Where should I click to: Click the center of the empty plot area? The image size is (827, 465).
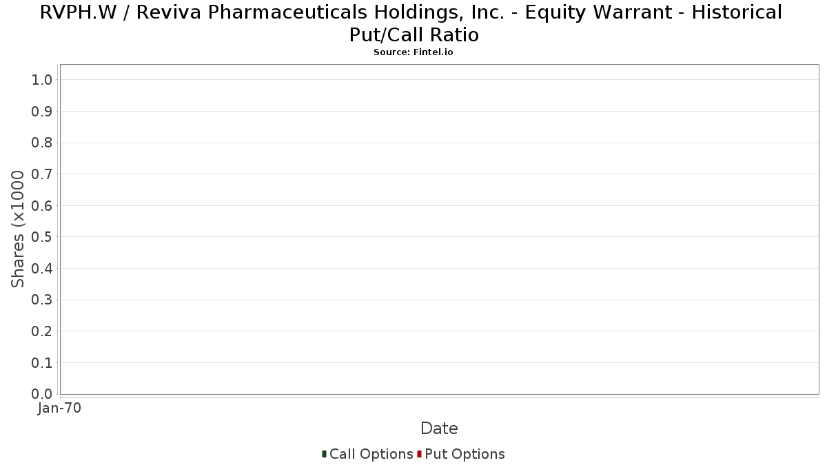439,229
